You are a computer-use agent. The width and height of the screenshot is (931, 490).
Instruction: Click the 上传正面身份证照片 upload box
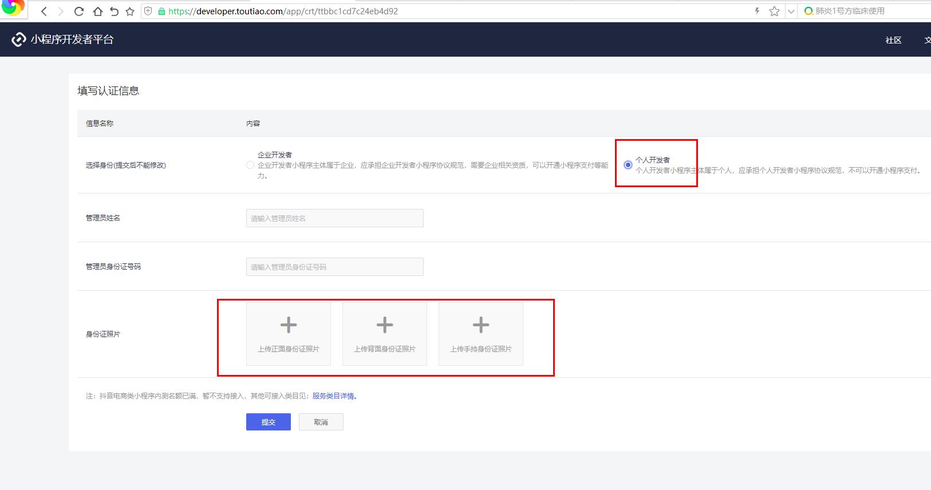pyautogui.click(x=289, y=334)
